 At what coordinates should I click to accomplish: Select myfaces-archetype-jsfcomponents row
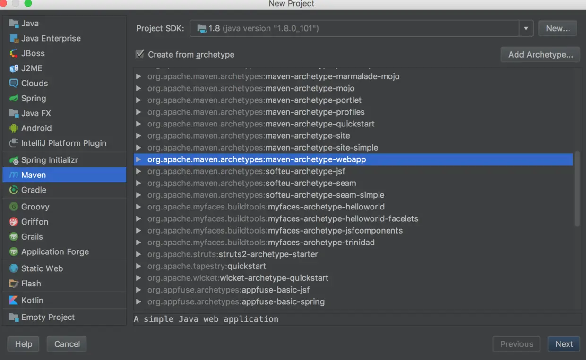point(353,231)
